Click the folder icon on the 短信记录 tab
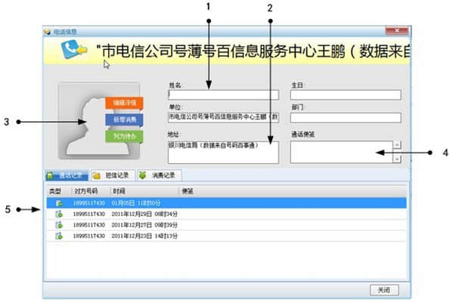The width and height of the screenshot is (450, 303). tap(97, 176)
